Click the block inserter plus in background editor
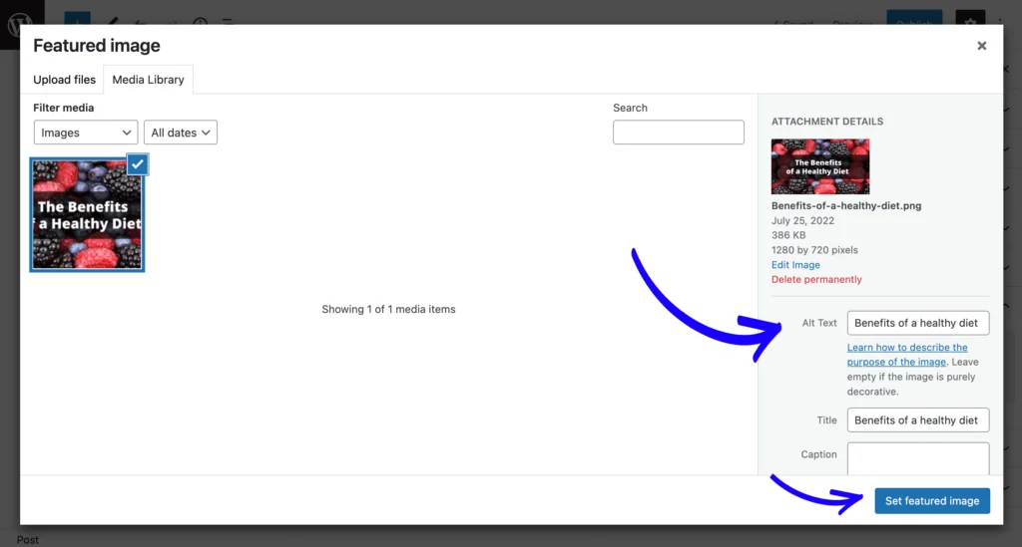This screenshot has width=1022, height=547. (77, 20)
